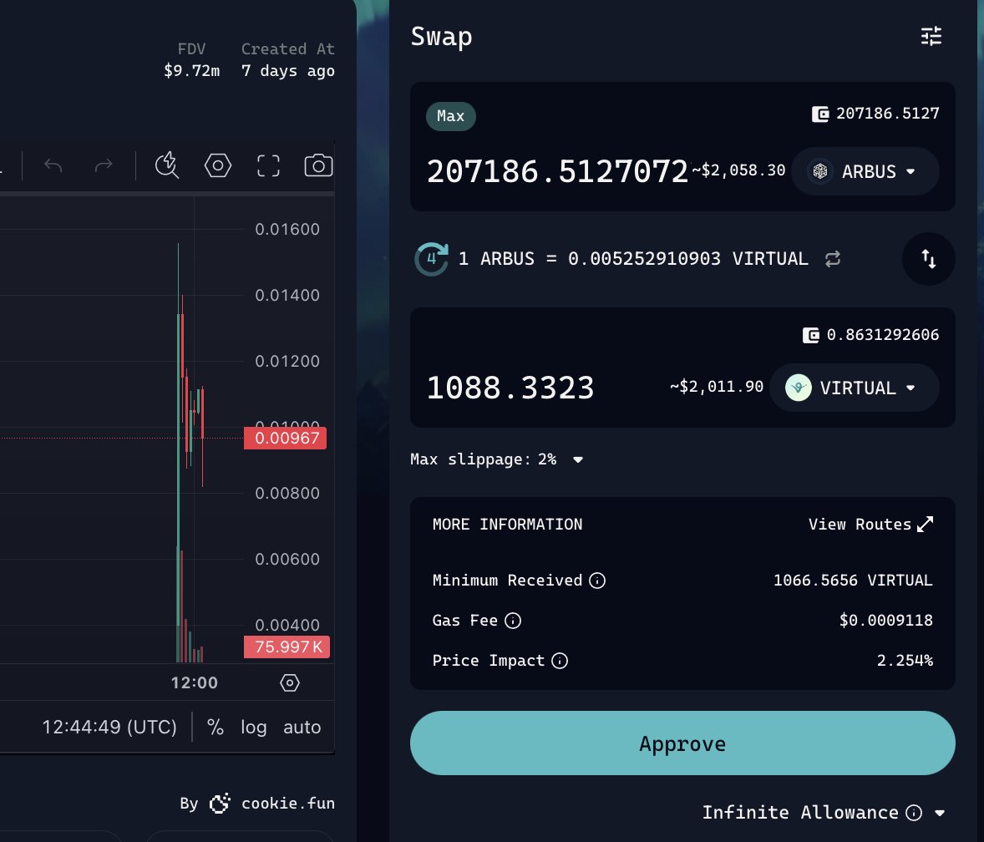Open chart quick search lightning icon
The height and width of the screenshot is (842, 984).
(x=167, y=165)
